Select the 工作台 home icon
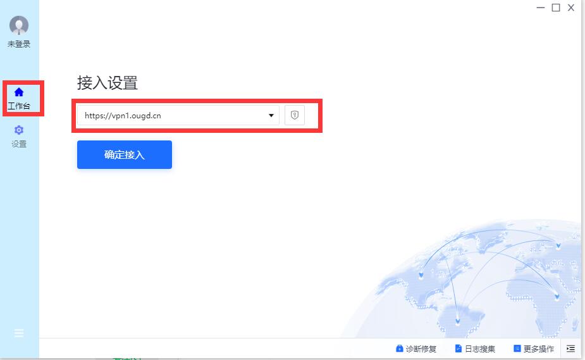The width and height of the screenshot is (585, 360). click(x=19, y=92)
